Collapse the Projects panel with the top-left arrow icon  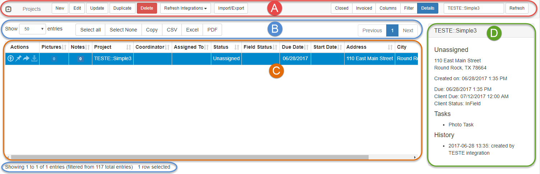pyautogui.click(x=9, y=9)
